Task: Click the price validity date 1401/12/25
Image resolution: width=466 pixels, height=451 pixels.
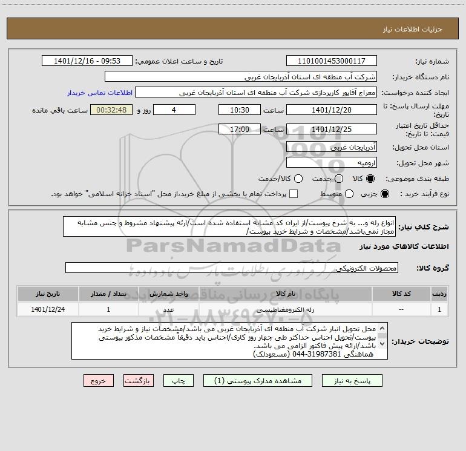Action: [332, 130]
